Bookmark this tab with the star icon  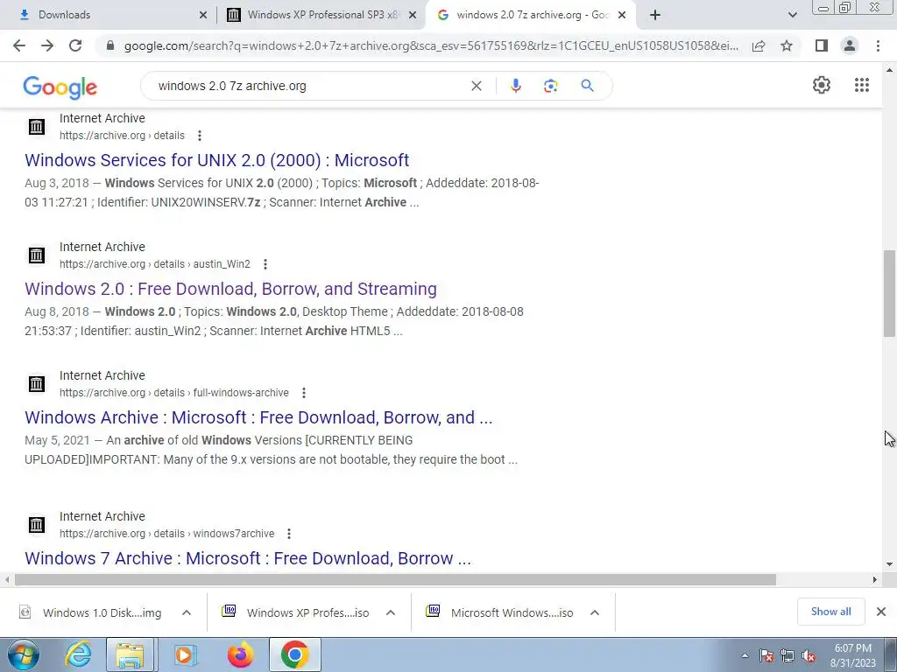(787, 45)
